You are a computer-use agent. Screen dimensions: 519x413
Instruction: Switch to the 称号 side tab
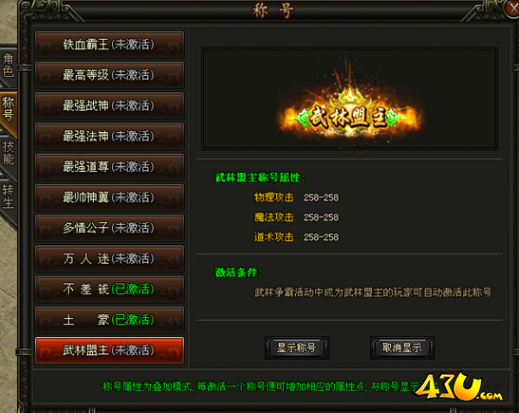pyautogui.click(x=9, y=108)
